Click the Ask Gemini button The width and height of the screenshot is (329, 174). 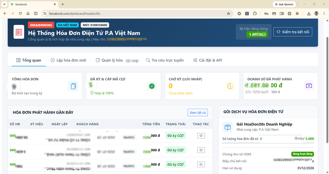[x=284, y=4]
